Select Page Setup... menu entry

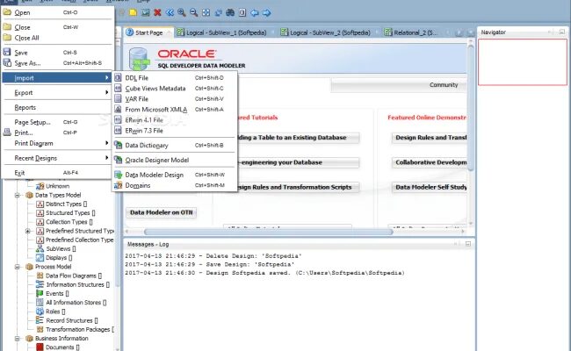[x=57, y=122]
